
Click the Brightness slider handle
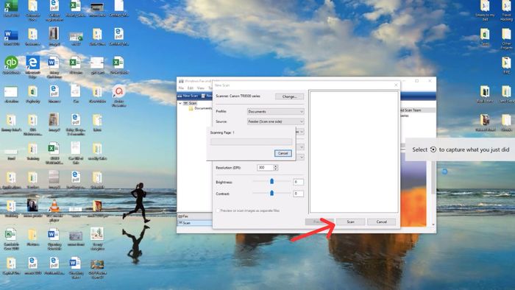[271, 181]
